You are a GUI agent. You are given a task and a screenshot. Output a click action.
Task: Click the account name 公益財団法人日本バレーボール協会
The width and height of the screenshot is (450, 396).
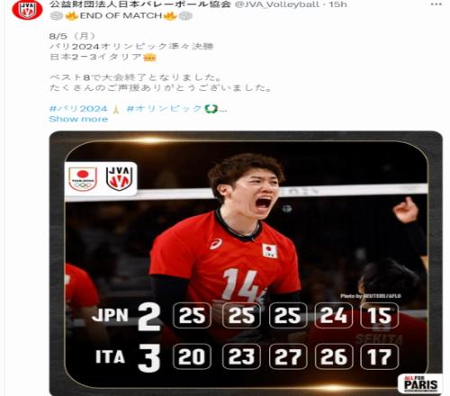click(x=140, y=4)
